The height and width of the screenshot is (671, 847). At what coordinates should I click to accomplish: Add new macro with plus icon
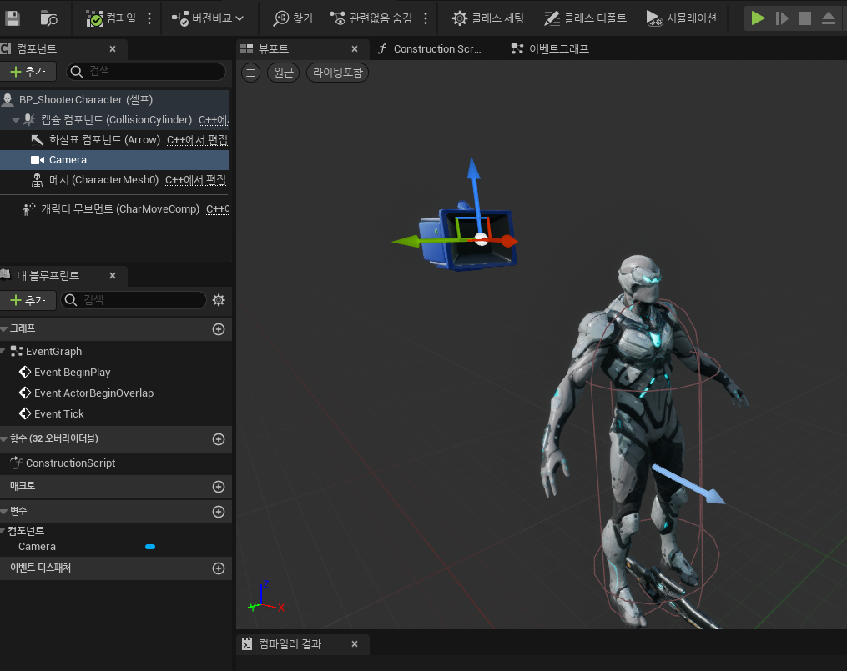(219, 487)
